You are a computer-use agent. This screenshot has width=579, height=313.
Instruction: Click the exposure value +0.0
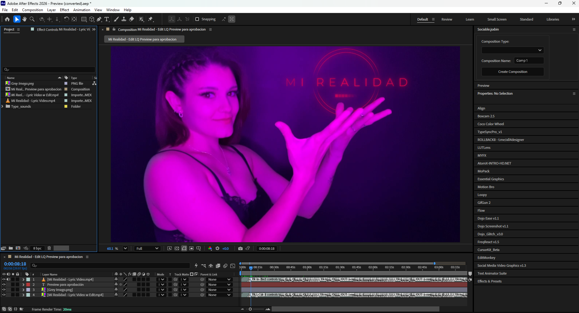[x=226, y=249]
